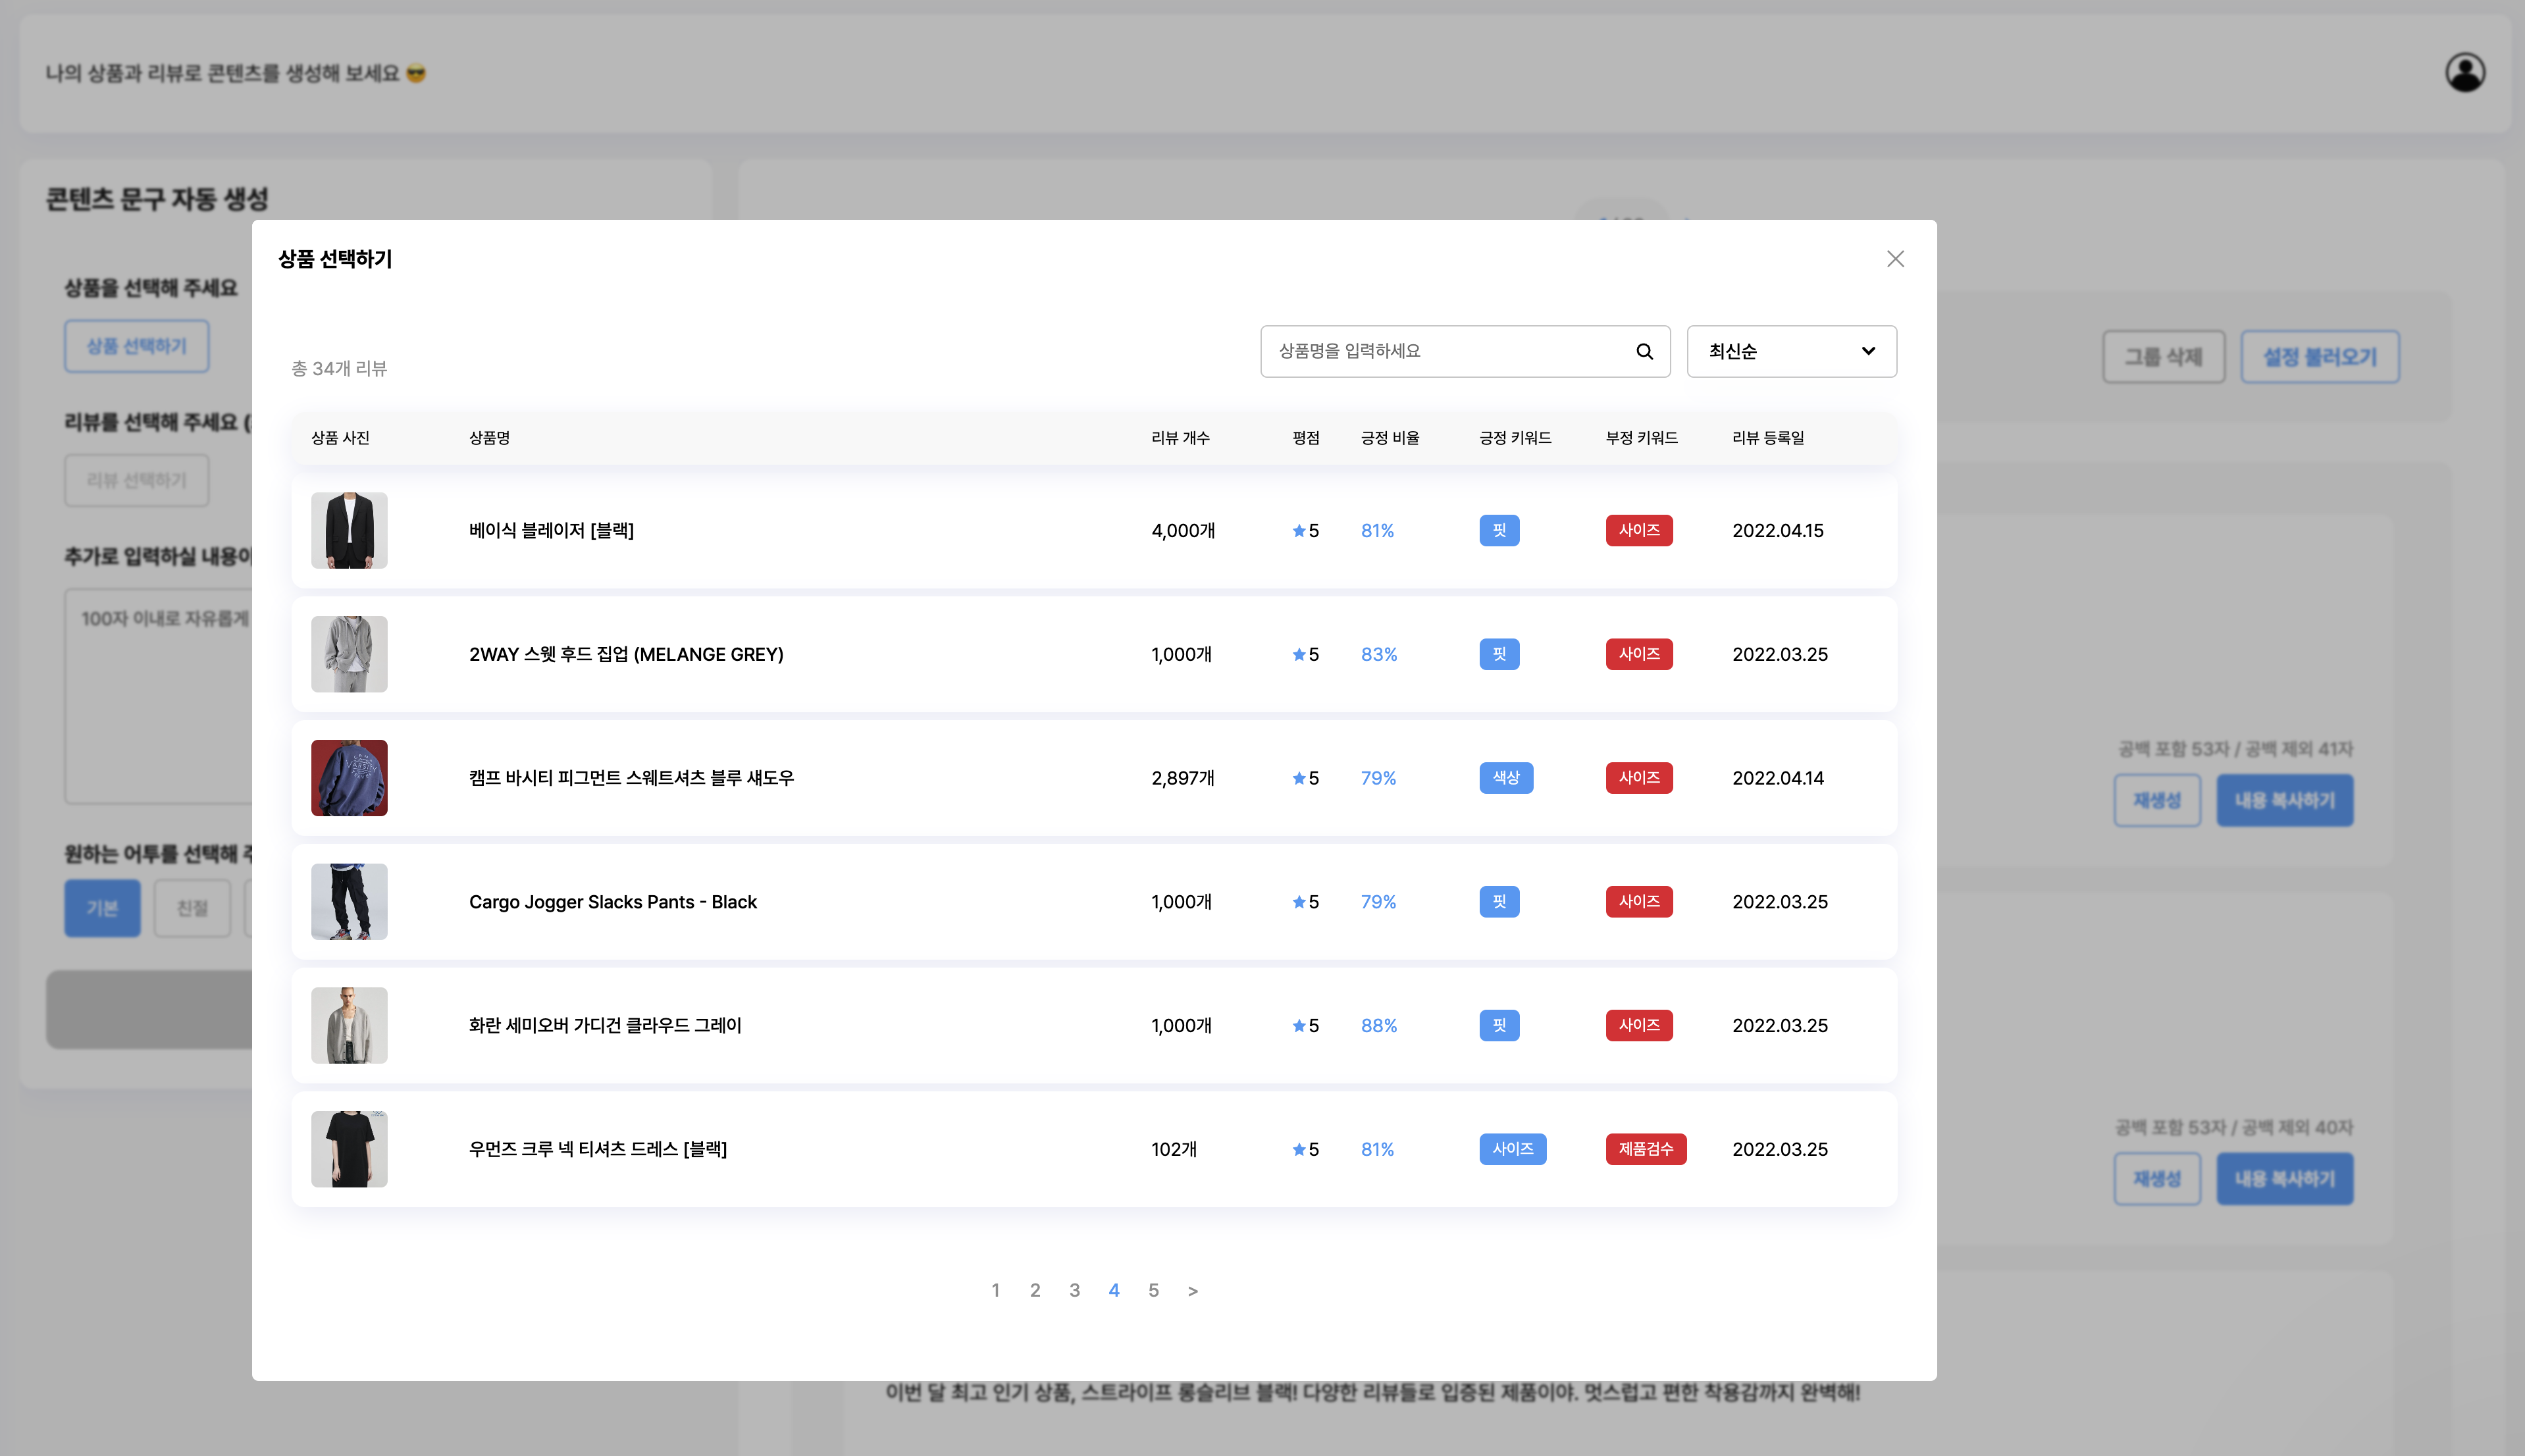Click upper 내용 복사하기 button in background
Viewport: 2525px width, 1456px height.
pyautogui.click(x=2285, y=800)
